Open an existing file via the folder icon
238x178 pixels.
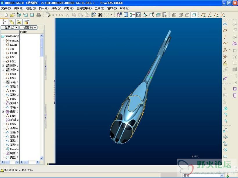[12, 15]
